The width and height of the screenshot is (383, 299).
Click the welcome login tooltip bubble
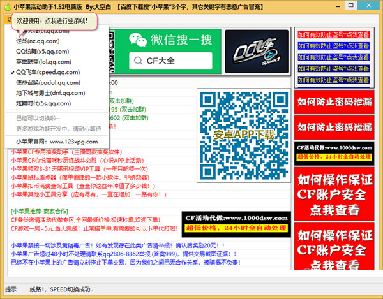click(x=54, y=21)
